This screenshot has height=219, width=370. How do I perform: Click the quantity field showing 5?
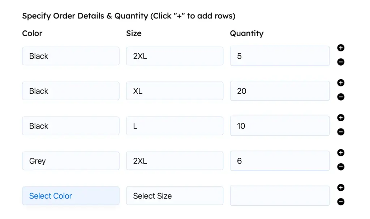coord(280,56)
